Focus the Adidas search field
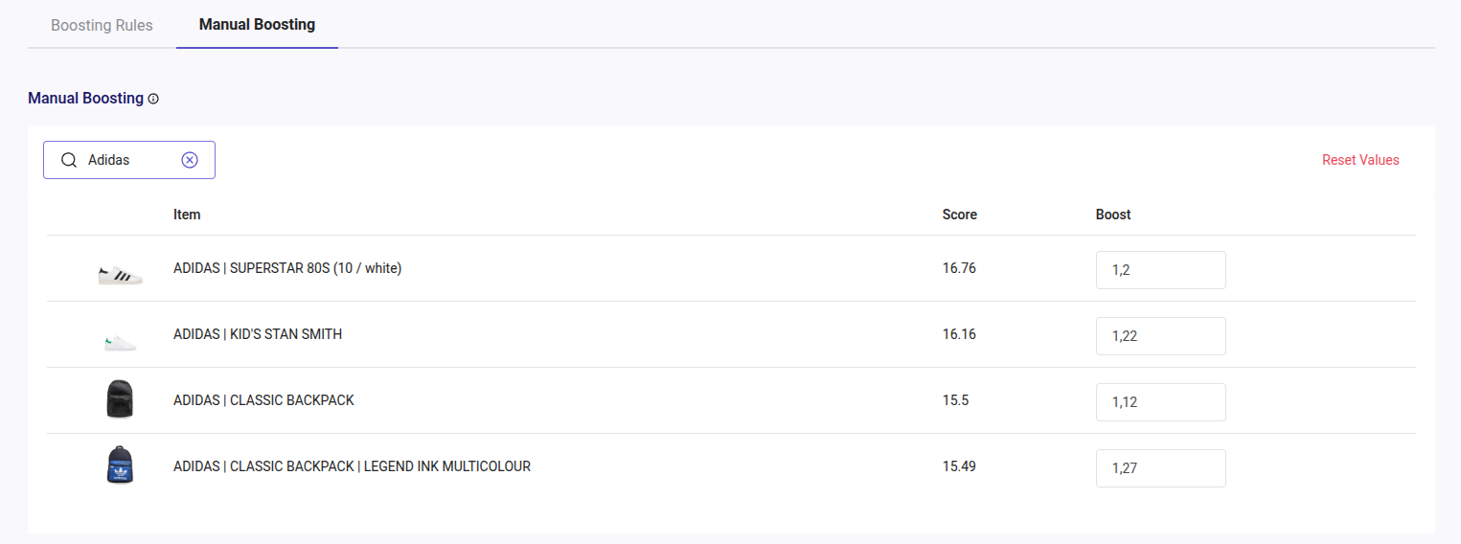1461x544 pixels. (x=129, y=160)
